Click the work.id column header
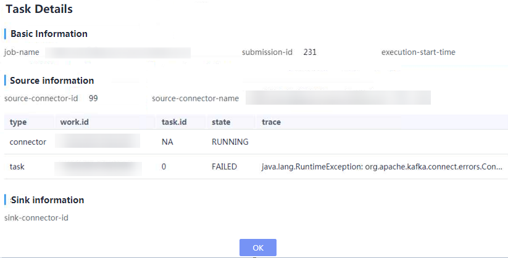 point(74,122)
